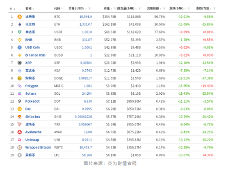
Task: Click the Polkadot logo icon
Action: tap(20, 101)
